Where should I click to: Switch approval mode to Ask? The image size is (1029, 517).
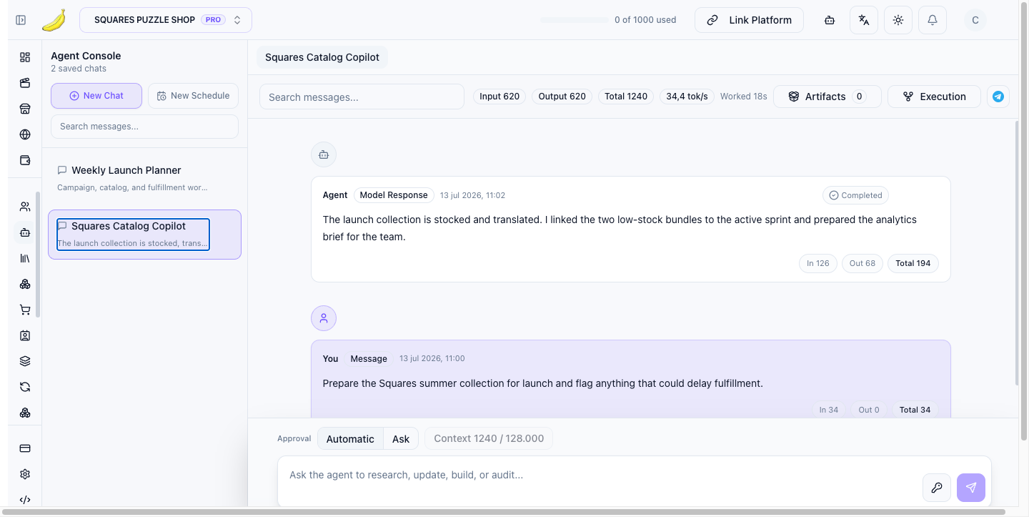[x=401, y=439]
